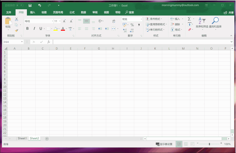Add a new sheet with plus
Screen dimensions: 236x153
click(x=47, y=139)
